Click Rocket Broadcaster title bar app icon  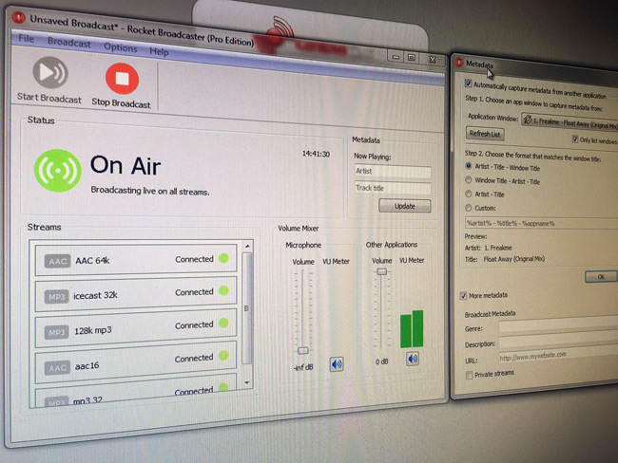click(x=18, y=18)
